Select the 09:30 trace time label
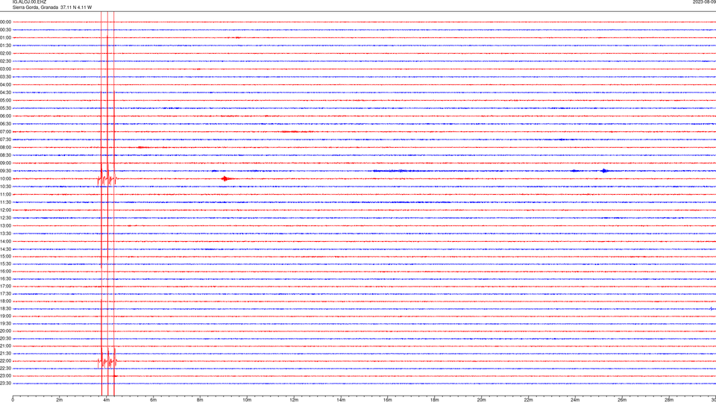This screenshot has width=716, height=403. [5, 171]
